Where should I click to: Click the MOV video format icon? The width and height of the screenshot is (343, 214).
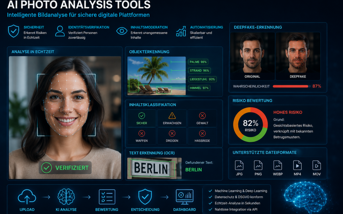point(317,165)
